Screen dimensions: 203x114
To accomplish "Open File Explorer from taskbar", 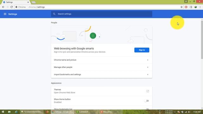I will tap(9, 112).
